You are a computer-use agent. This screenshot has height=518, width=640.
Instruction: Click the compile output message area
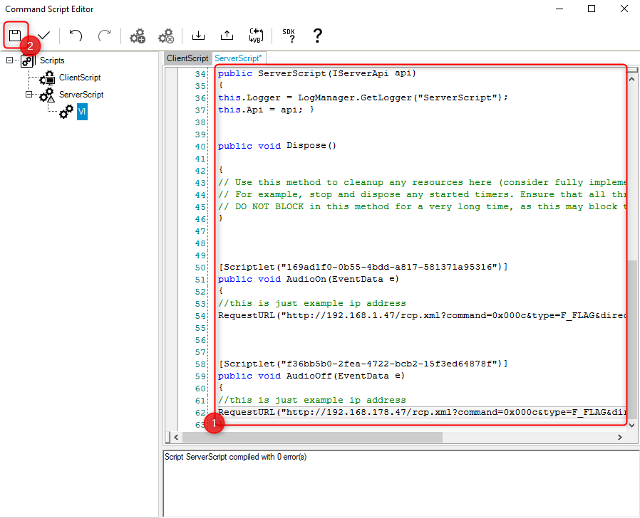399,482
